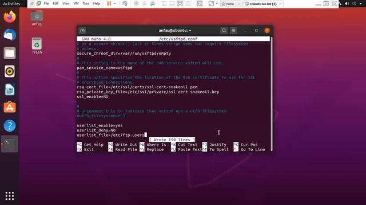The height and width of the screenshot is (205, 366).
Task: Click the VMware stretch guest icon
Action: (211, 3)
